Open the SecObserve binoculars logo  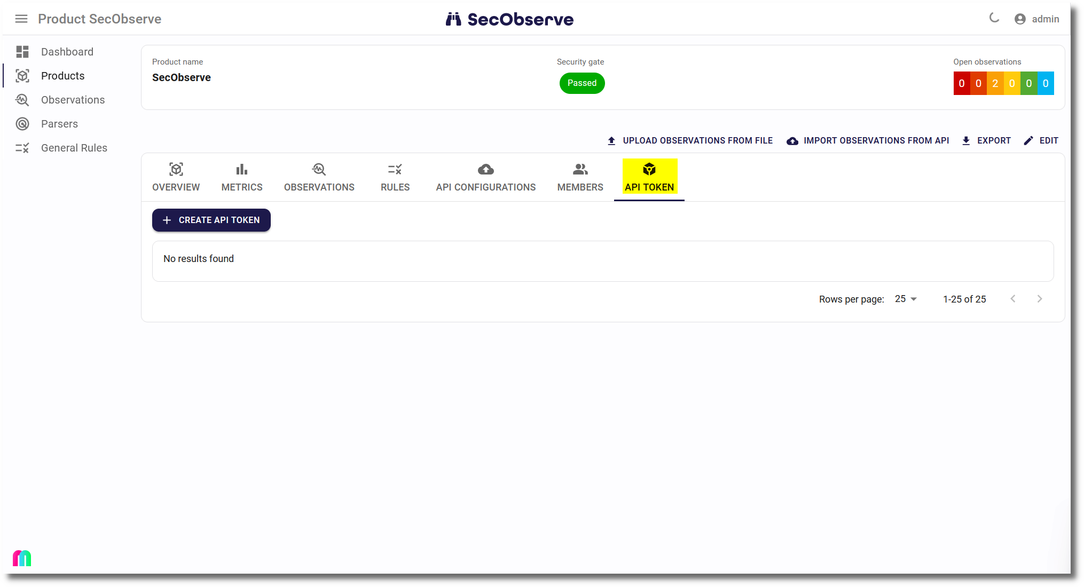tap(454, 19)
